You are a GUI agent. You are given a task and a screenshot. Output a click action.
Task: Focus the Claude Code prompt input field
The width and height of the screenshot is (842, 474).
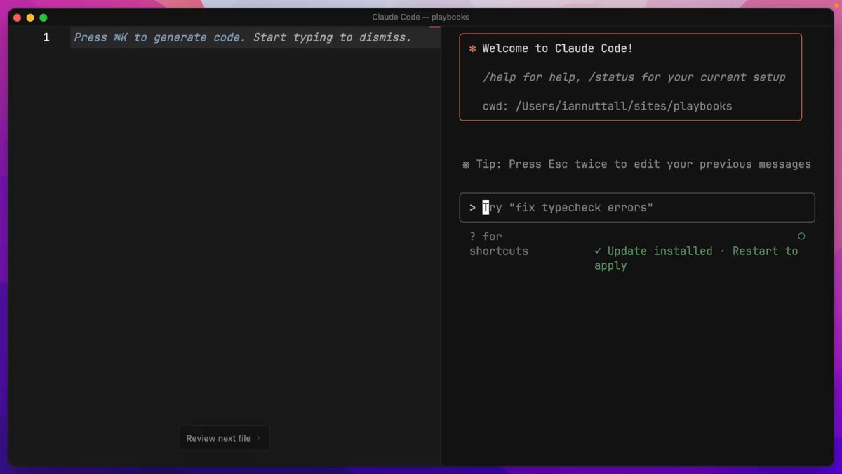(637, 208)
